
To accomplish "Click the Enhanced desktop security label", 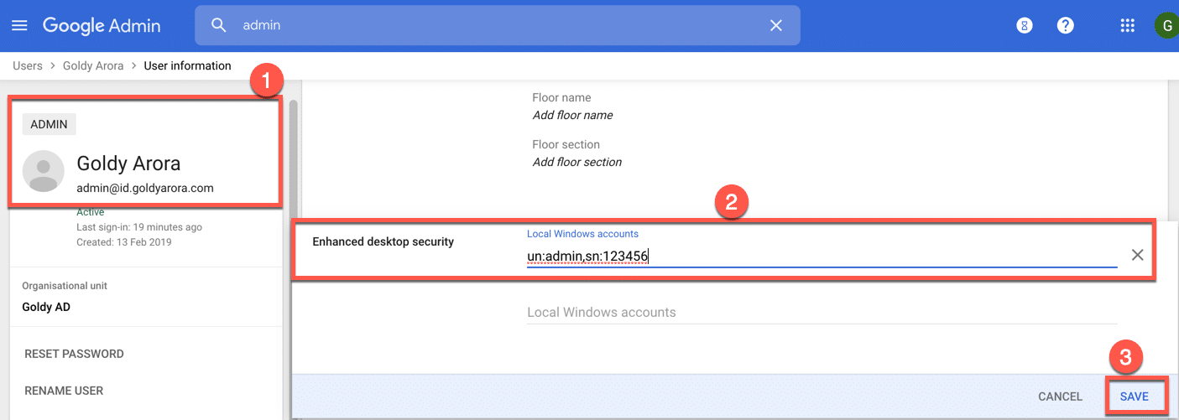I will (x=383, y=241).
